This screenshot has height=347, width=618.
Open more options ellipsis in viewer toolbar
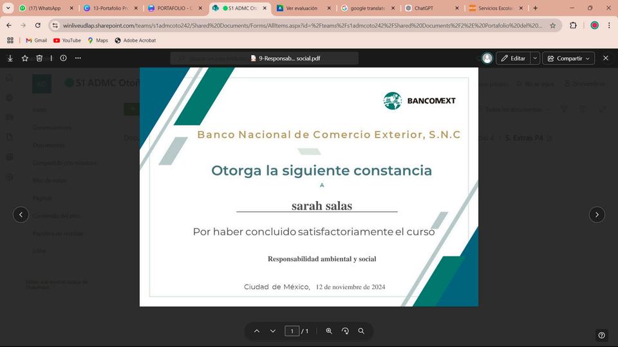pos(78,58)
